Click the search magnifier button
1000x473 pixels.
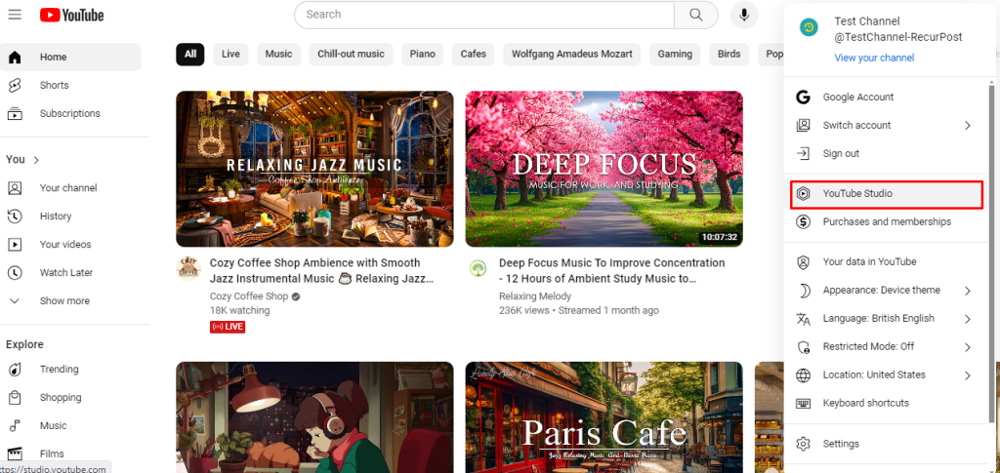pyautogui.click(x=695, y=15)
